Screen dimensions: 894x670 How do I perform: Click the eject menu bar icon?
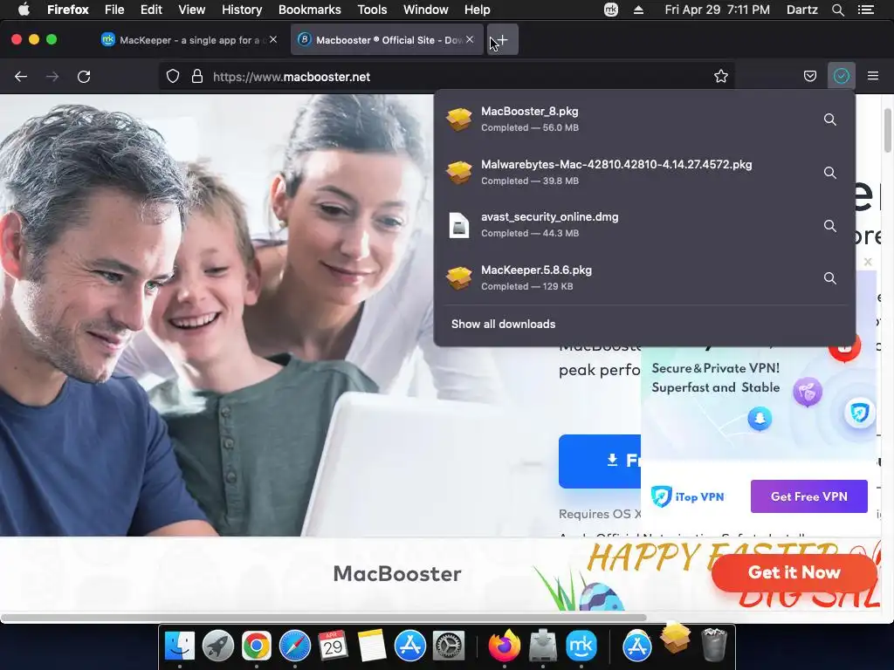638,10
